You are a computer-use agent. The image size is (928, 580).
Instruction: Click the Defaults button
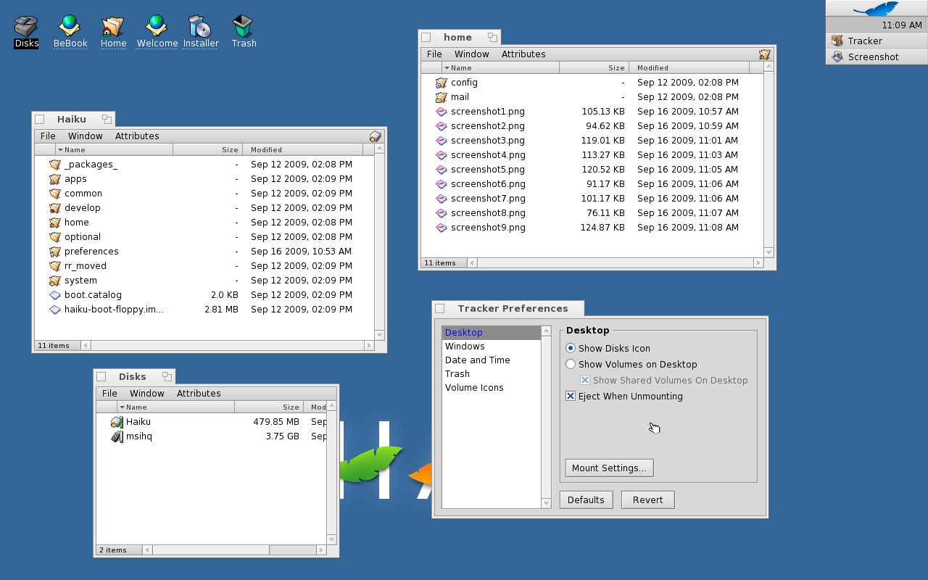pyautogui.click(x=586, y=500)
